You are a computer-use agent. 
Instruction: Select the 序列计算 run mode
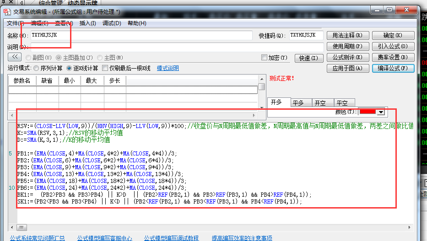point(36,68)
